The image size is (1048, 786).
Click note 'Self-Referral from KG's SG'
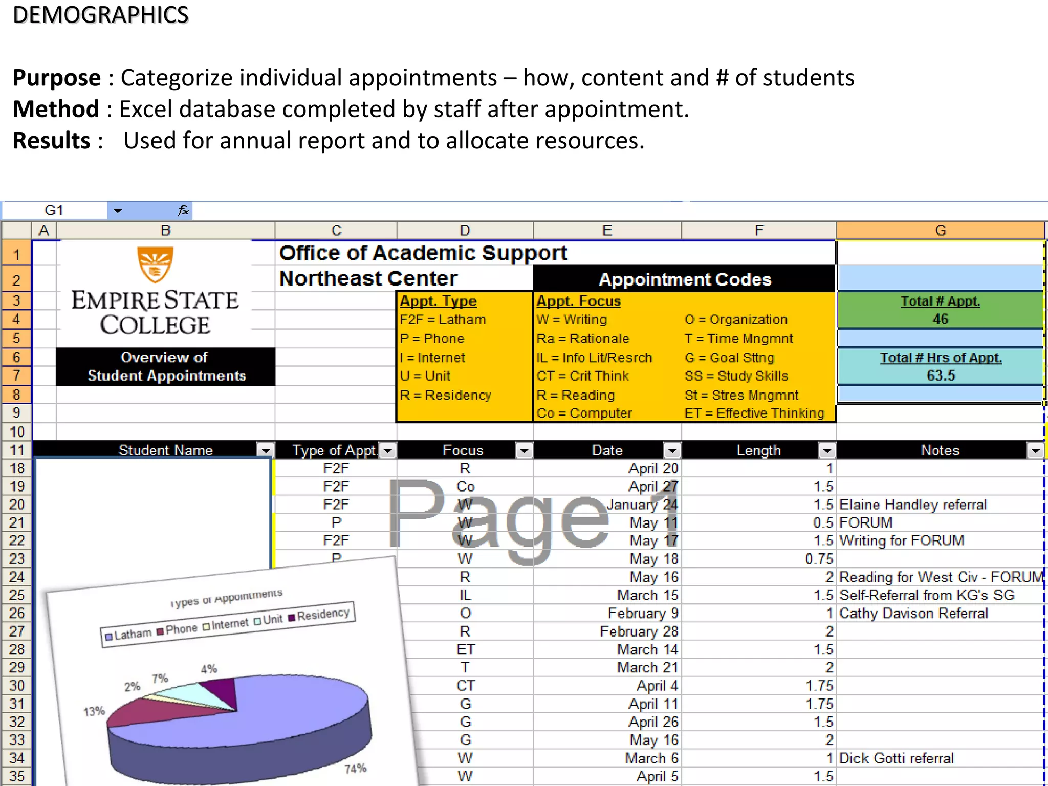[927, 595]
